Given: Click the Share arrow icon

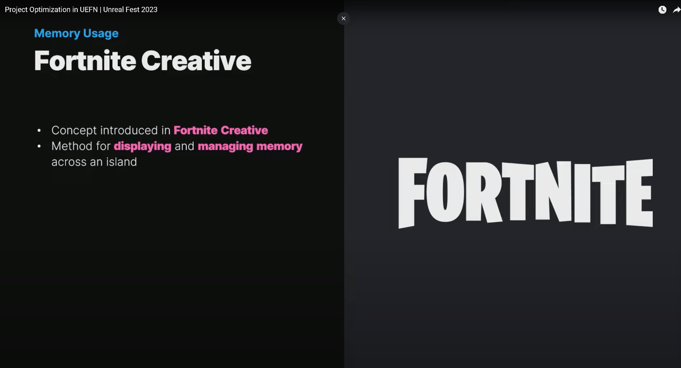Looking at the screenshot, I should [677, 10].
